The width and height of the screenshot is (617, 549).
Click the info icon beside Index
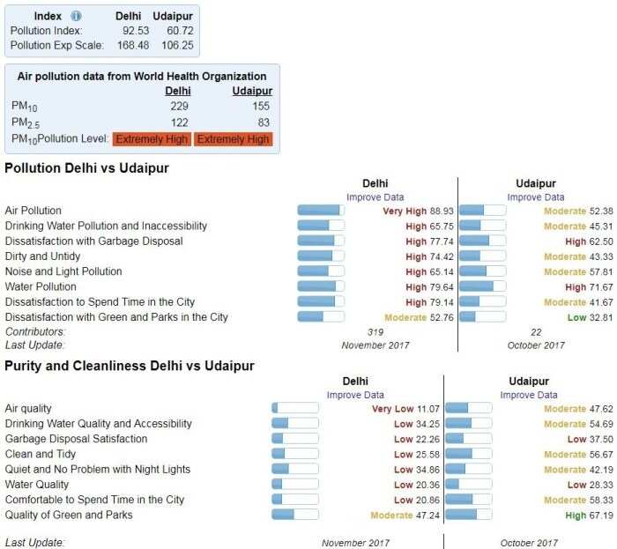[76, 16]
